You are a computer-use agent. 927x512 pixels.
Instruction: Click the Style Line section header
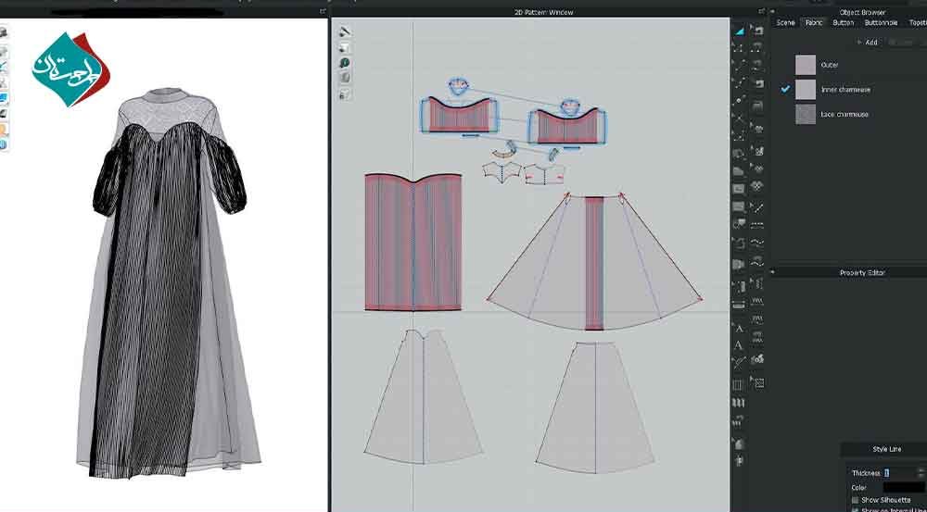(x=886, y=449)
